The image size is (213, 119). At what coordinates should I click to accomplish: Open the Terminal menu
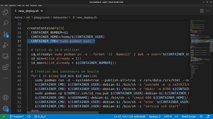coord(33,6)
